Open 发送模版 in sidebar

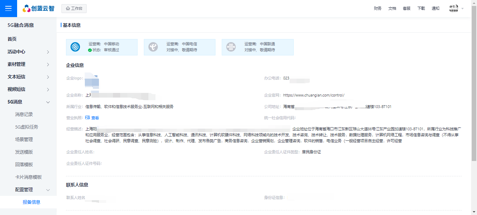[x=28, y=152]
